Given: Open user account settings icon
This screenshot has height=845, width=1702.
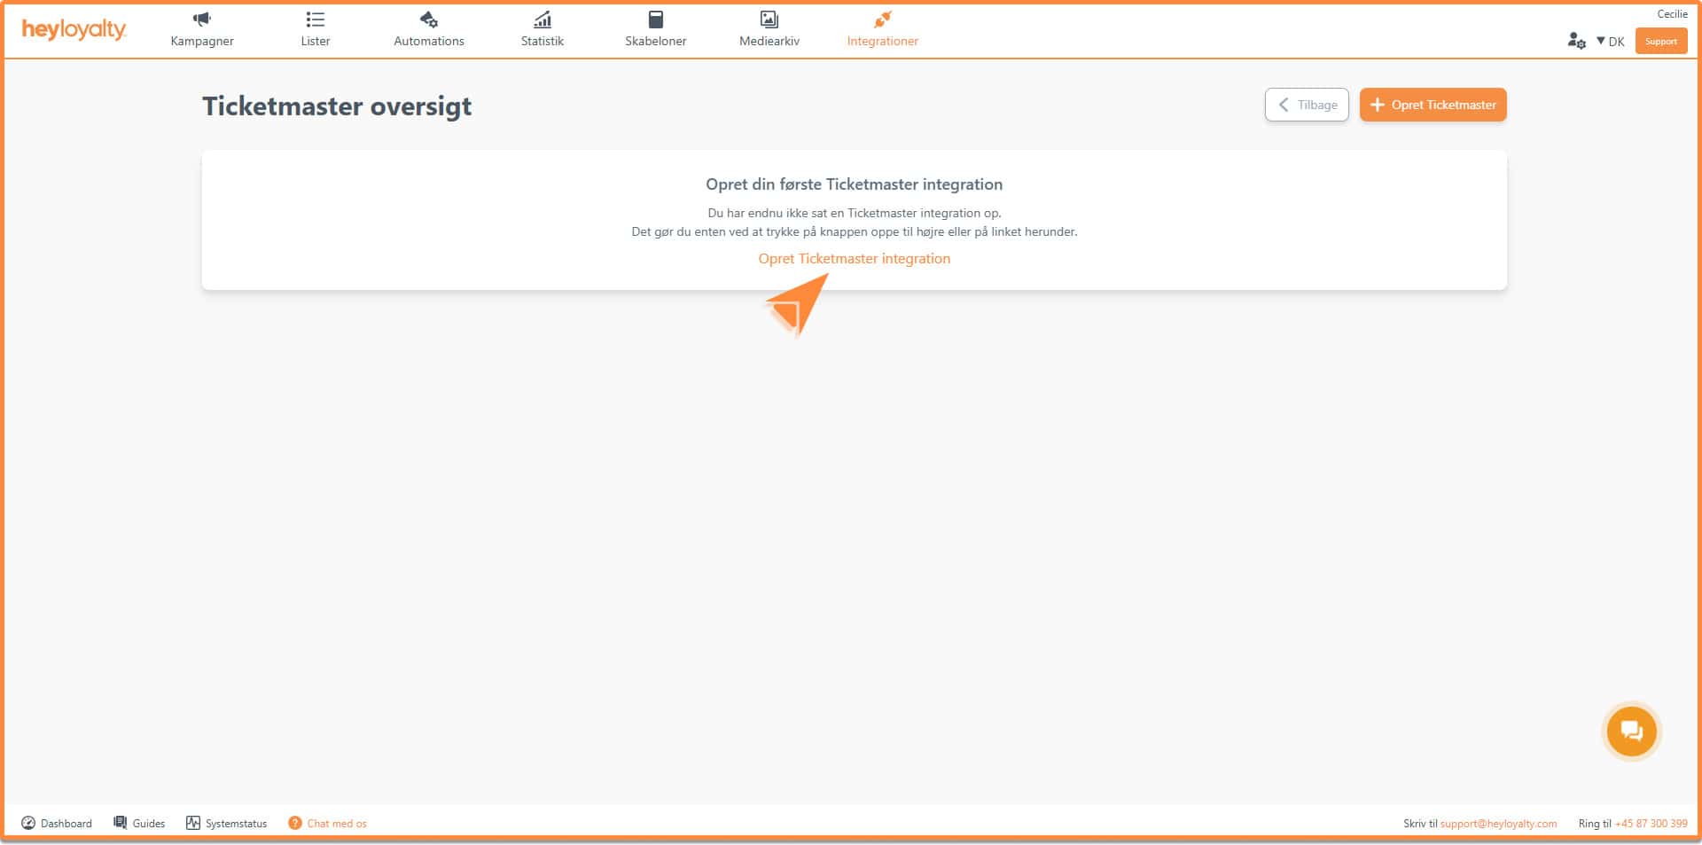Looking at the screenshot, I should click(x=1576, y=41).
